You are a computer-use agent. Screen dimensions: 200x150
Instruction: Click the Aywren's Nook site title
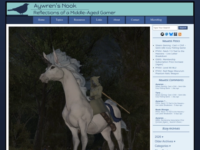tap(55, 6)
